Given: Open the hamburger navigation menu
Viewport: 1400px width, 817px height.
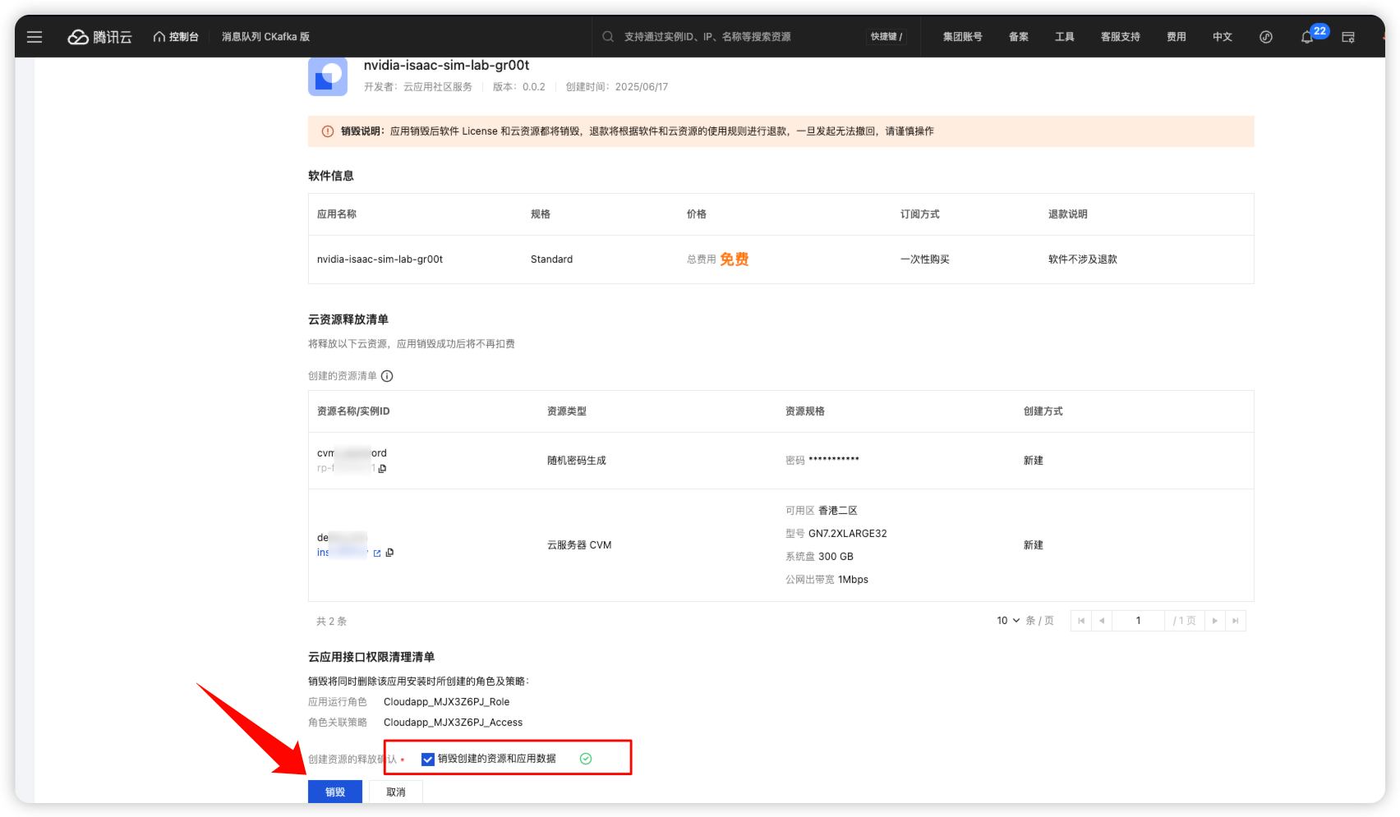Looking at the screenshot, I should pyautogui.click(x=35, y=37).
